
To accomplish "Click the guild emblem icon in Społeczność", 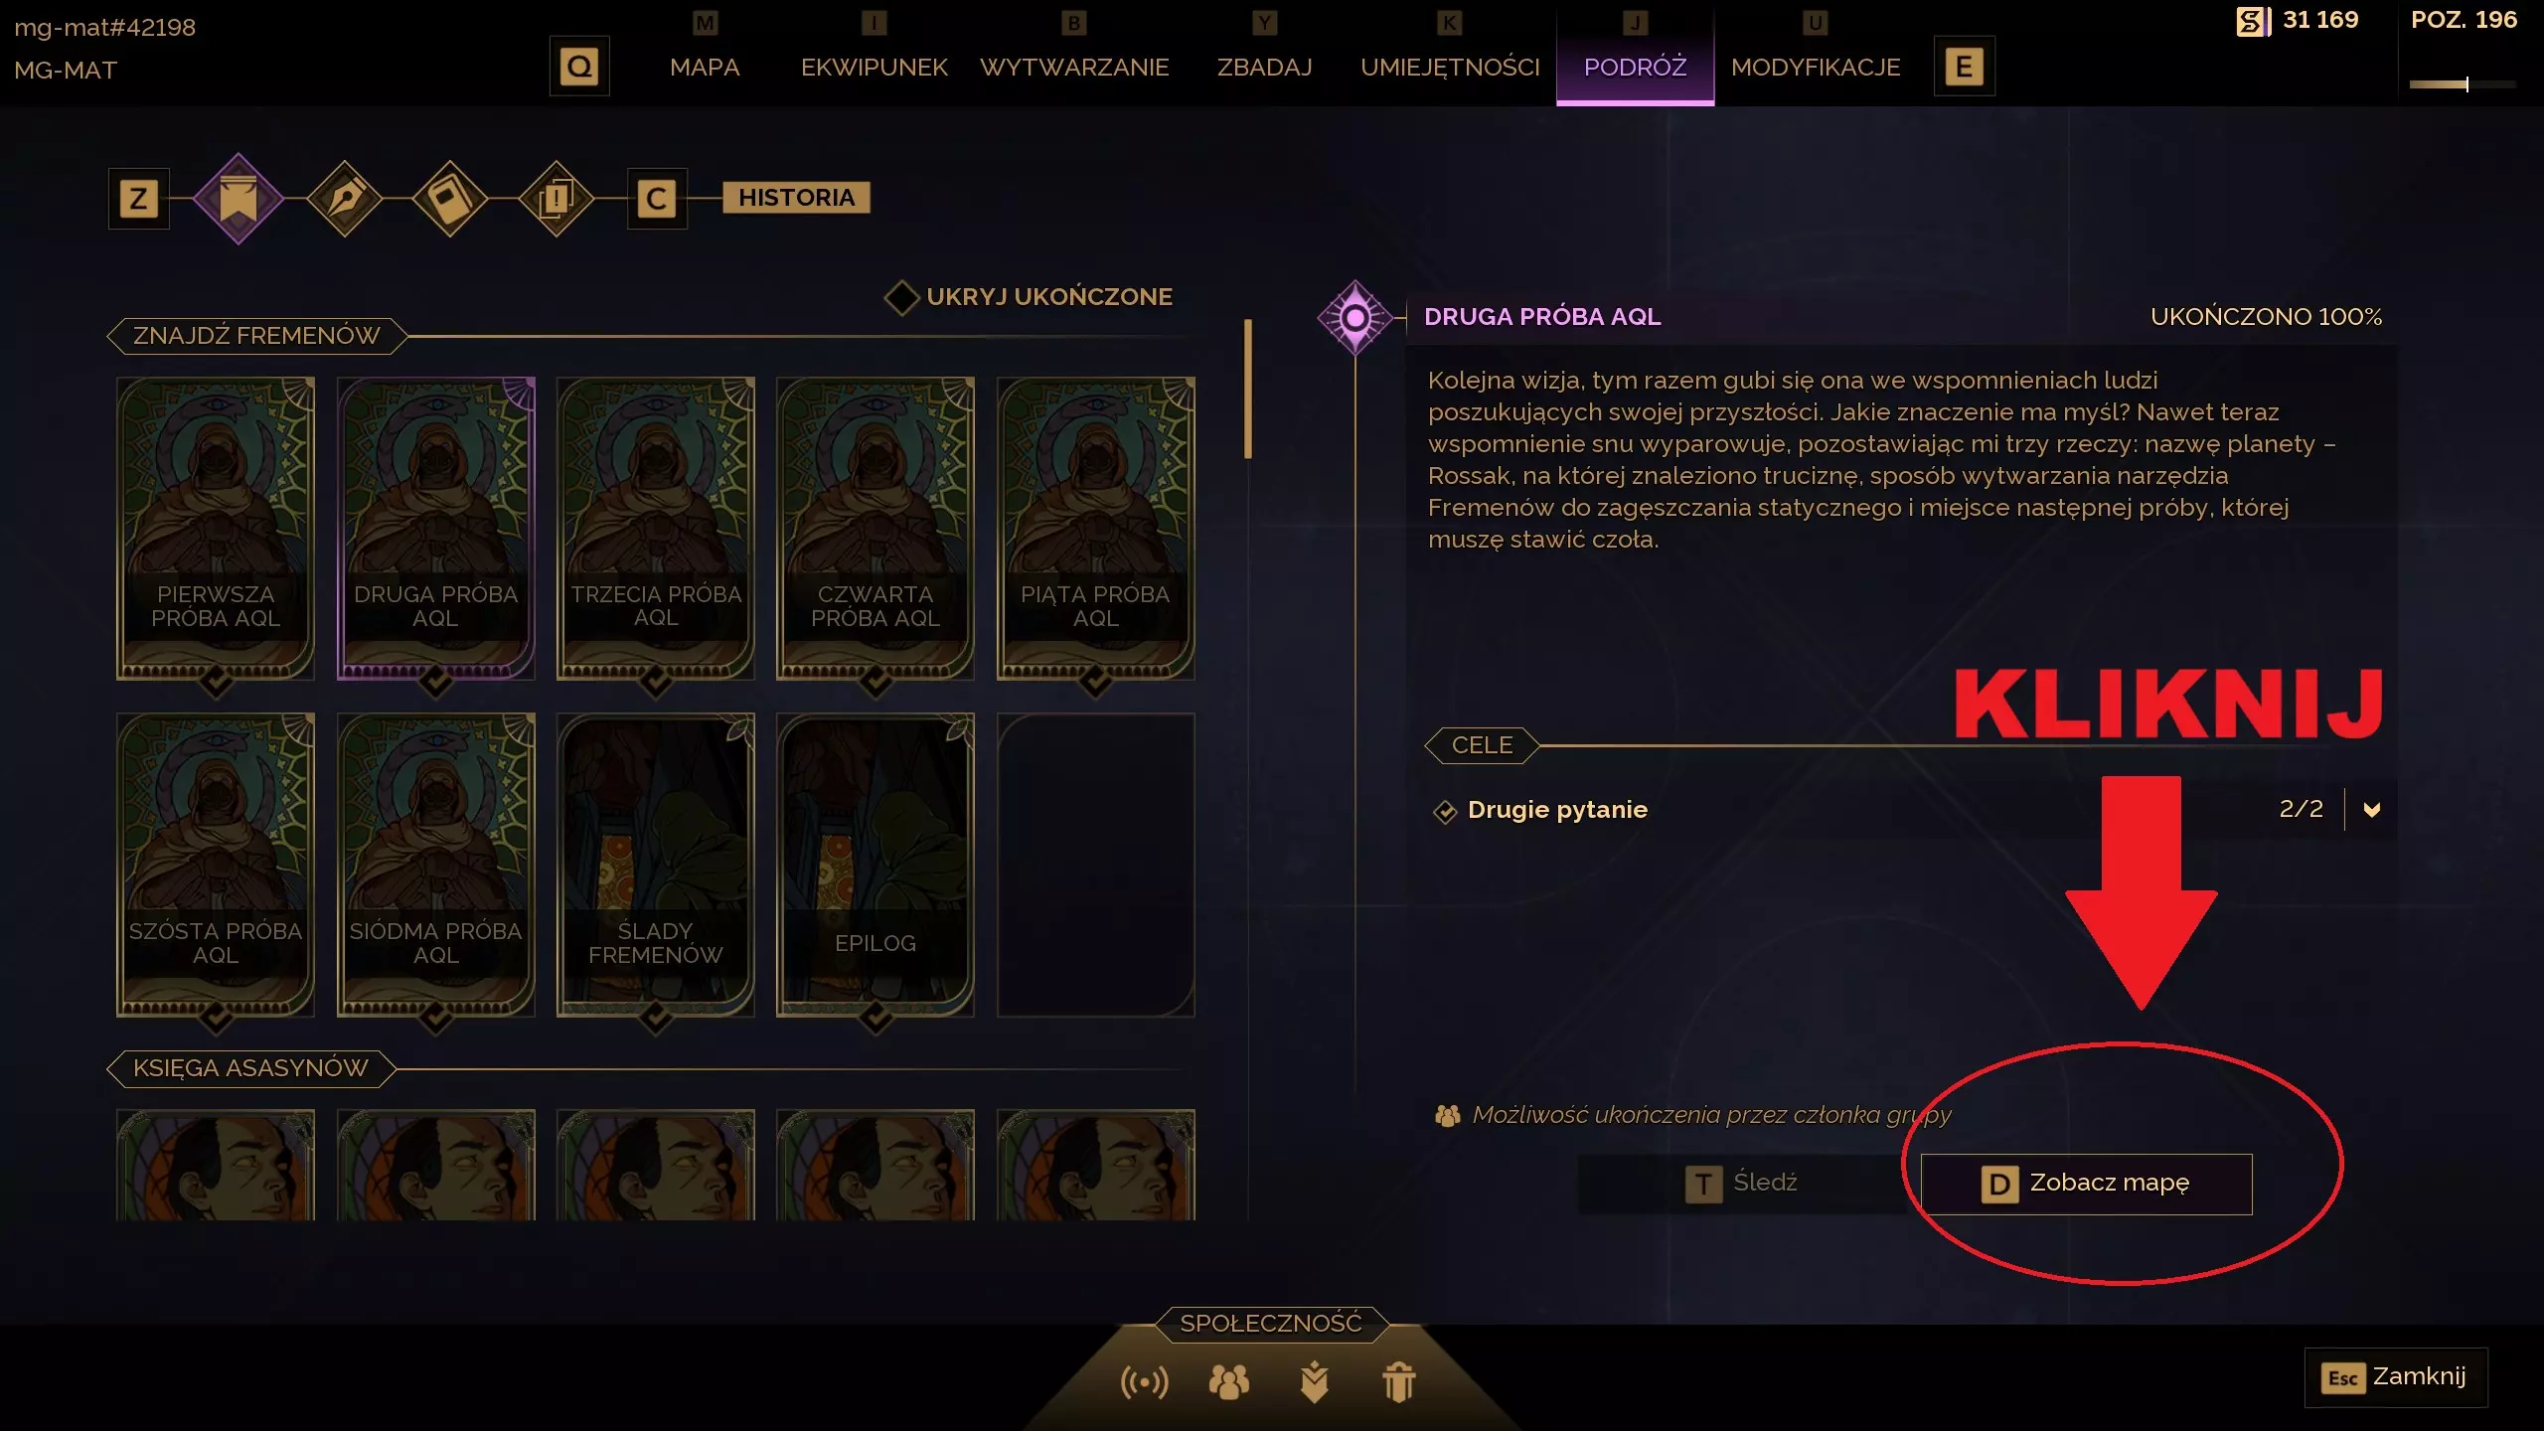I will pos(1315,1382).
